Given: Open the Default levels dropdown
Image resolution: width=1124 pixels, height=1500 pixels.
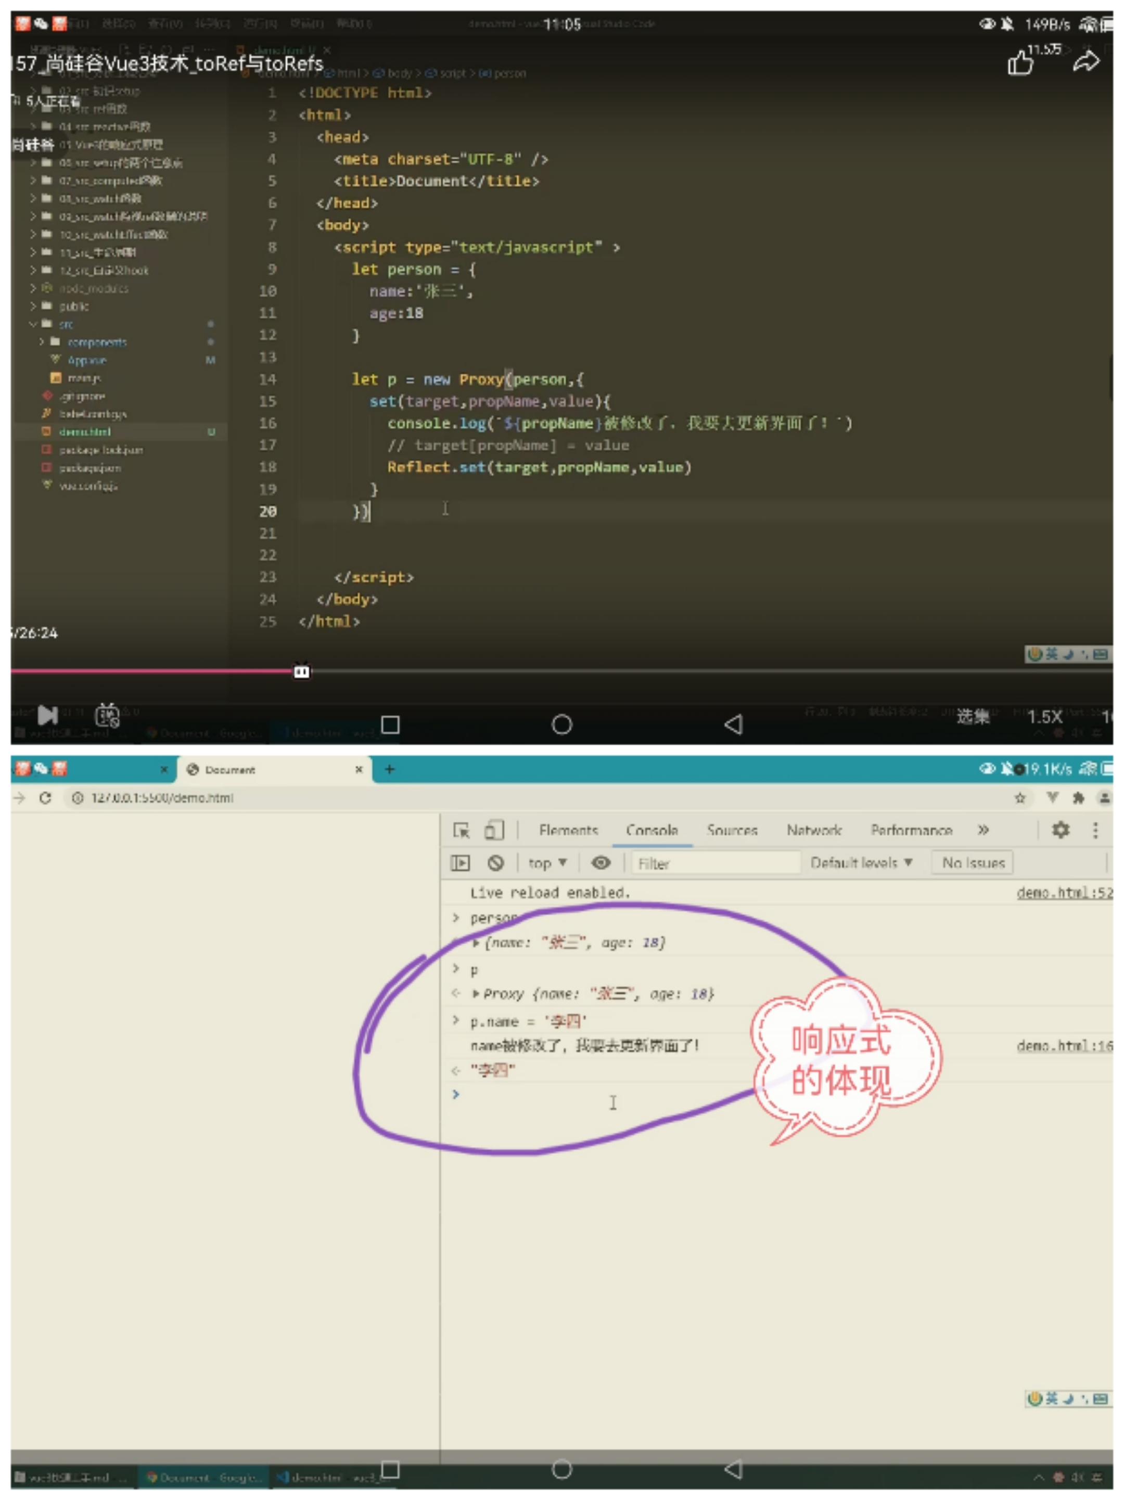Looking at the screenshot, I should click(x=861, y=863).
